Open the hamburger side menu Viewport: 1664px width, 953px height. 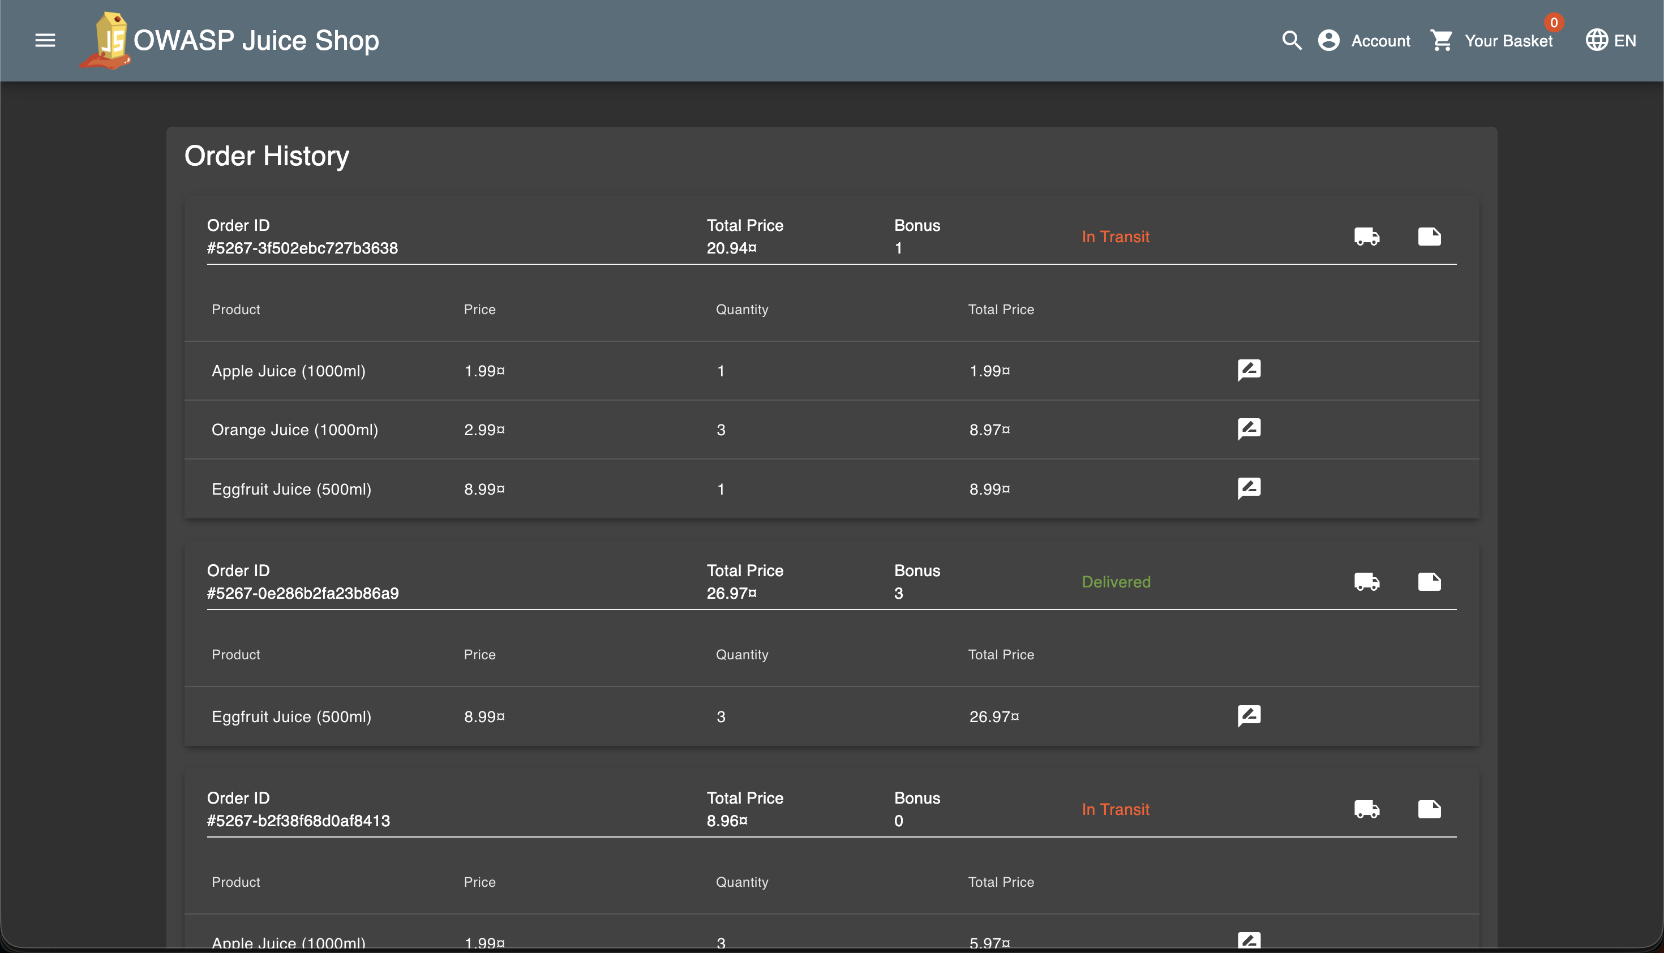(45, 41)
